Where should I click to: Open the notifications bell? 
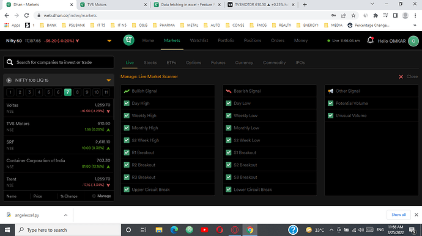click(371, 40)
